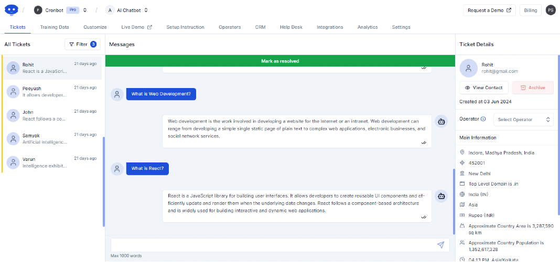Go to the Operators tab
The height and width of the screenshot is (262, 560).
coord(230,27)
